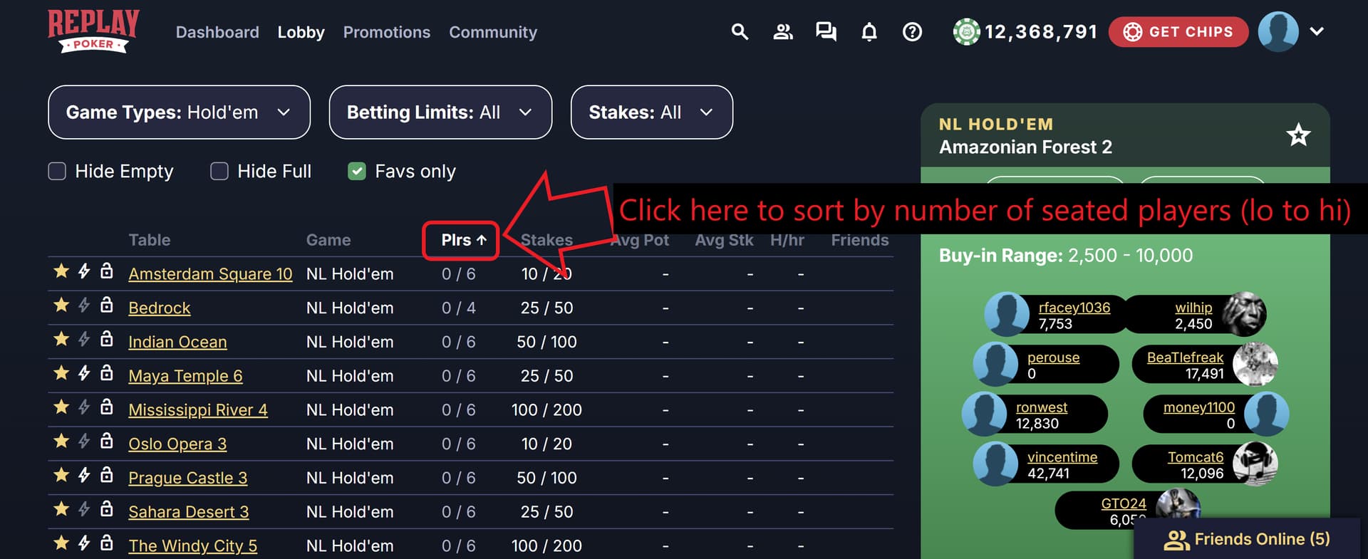This screenshot has height=559, width=1368.
Task: Enable the Hide Full checkbox
Action: (219, 172)
